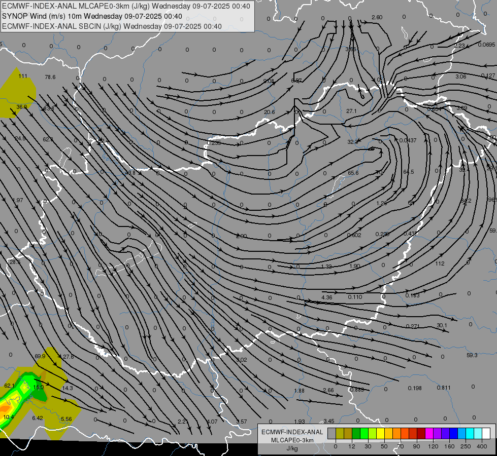Image resolution: width=497 pixels, height=456 pixels.
Task: Click the map value 65.6
Action: pos(353,173)
